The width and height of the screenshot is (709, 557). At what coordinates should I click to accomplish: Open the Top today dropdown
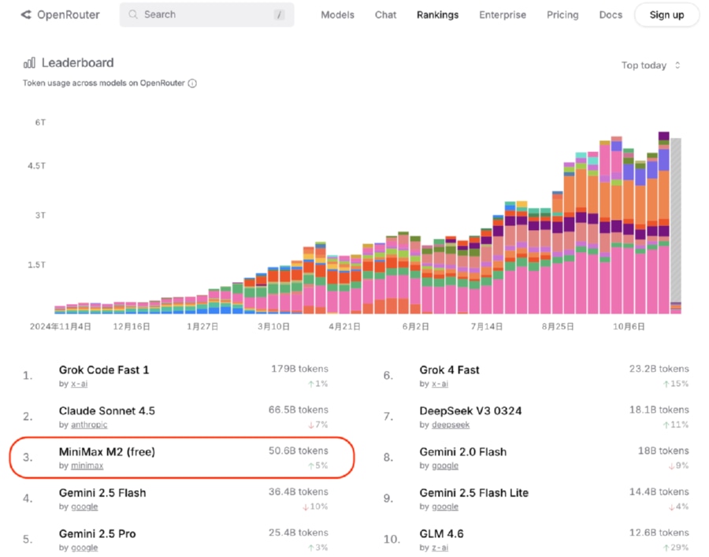(x=650, y=65)
